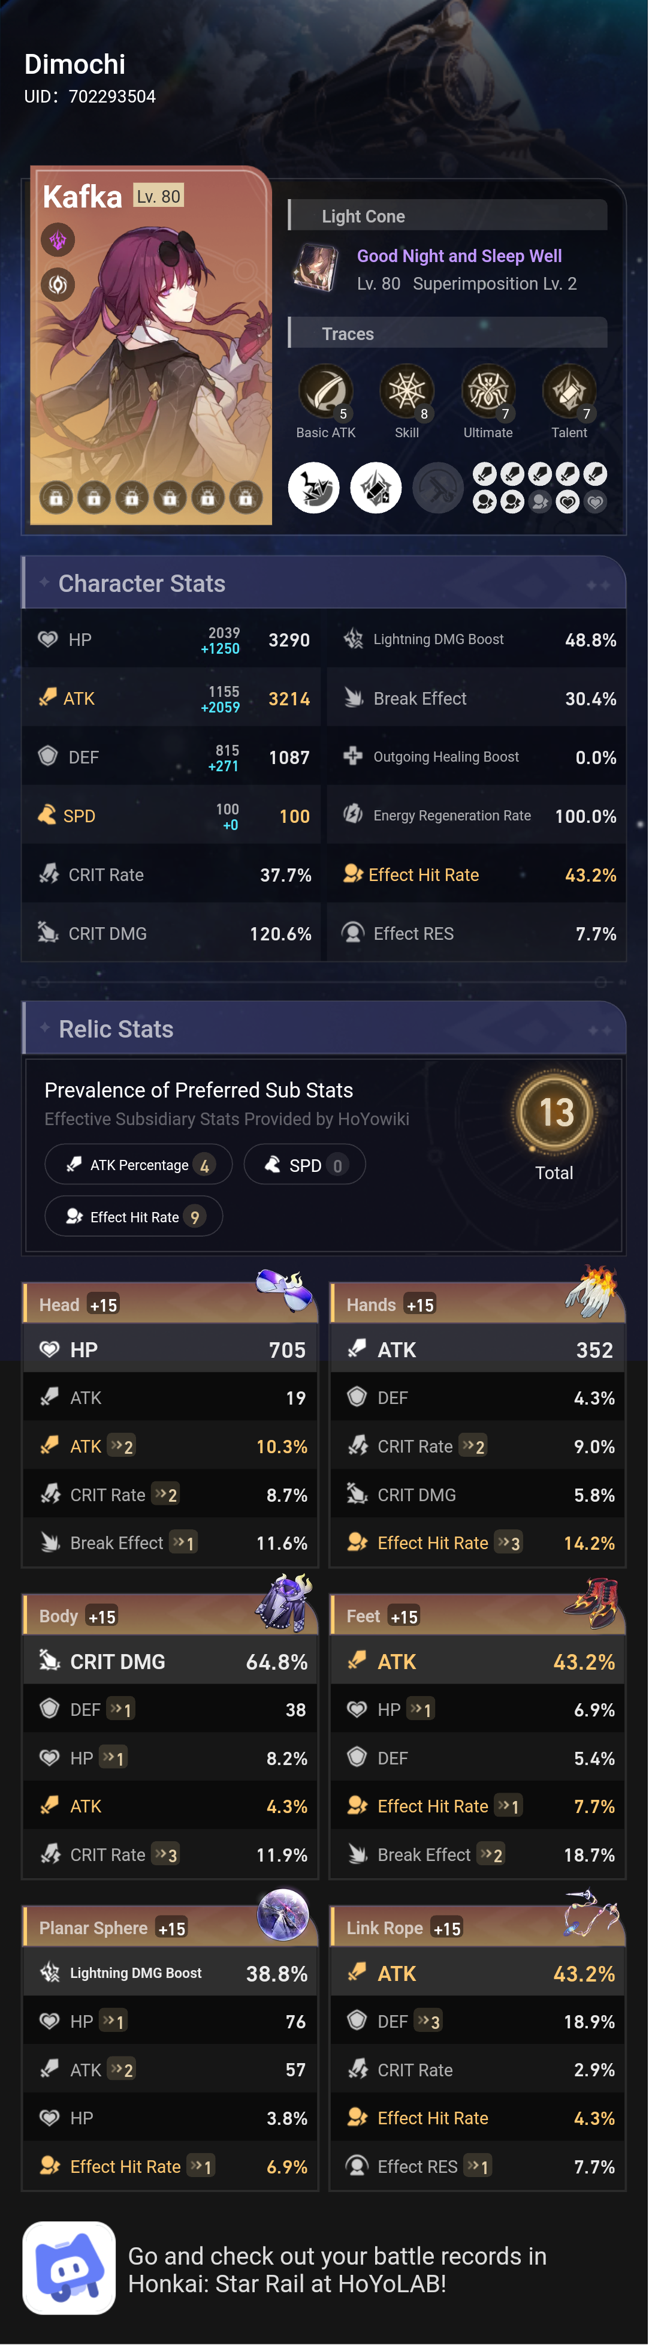Open the Skill trace details
The image size is (649, 2345).
pyautogui.click(x=406, y=390)
